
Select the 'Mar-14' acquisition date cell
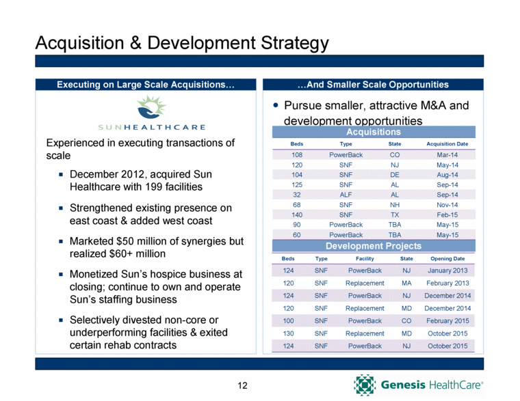pyautogui.click(x=447, y=155)
